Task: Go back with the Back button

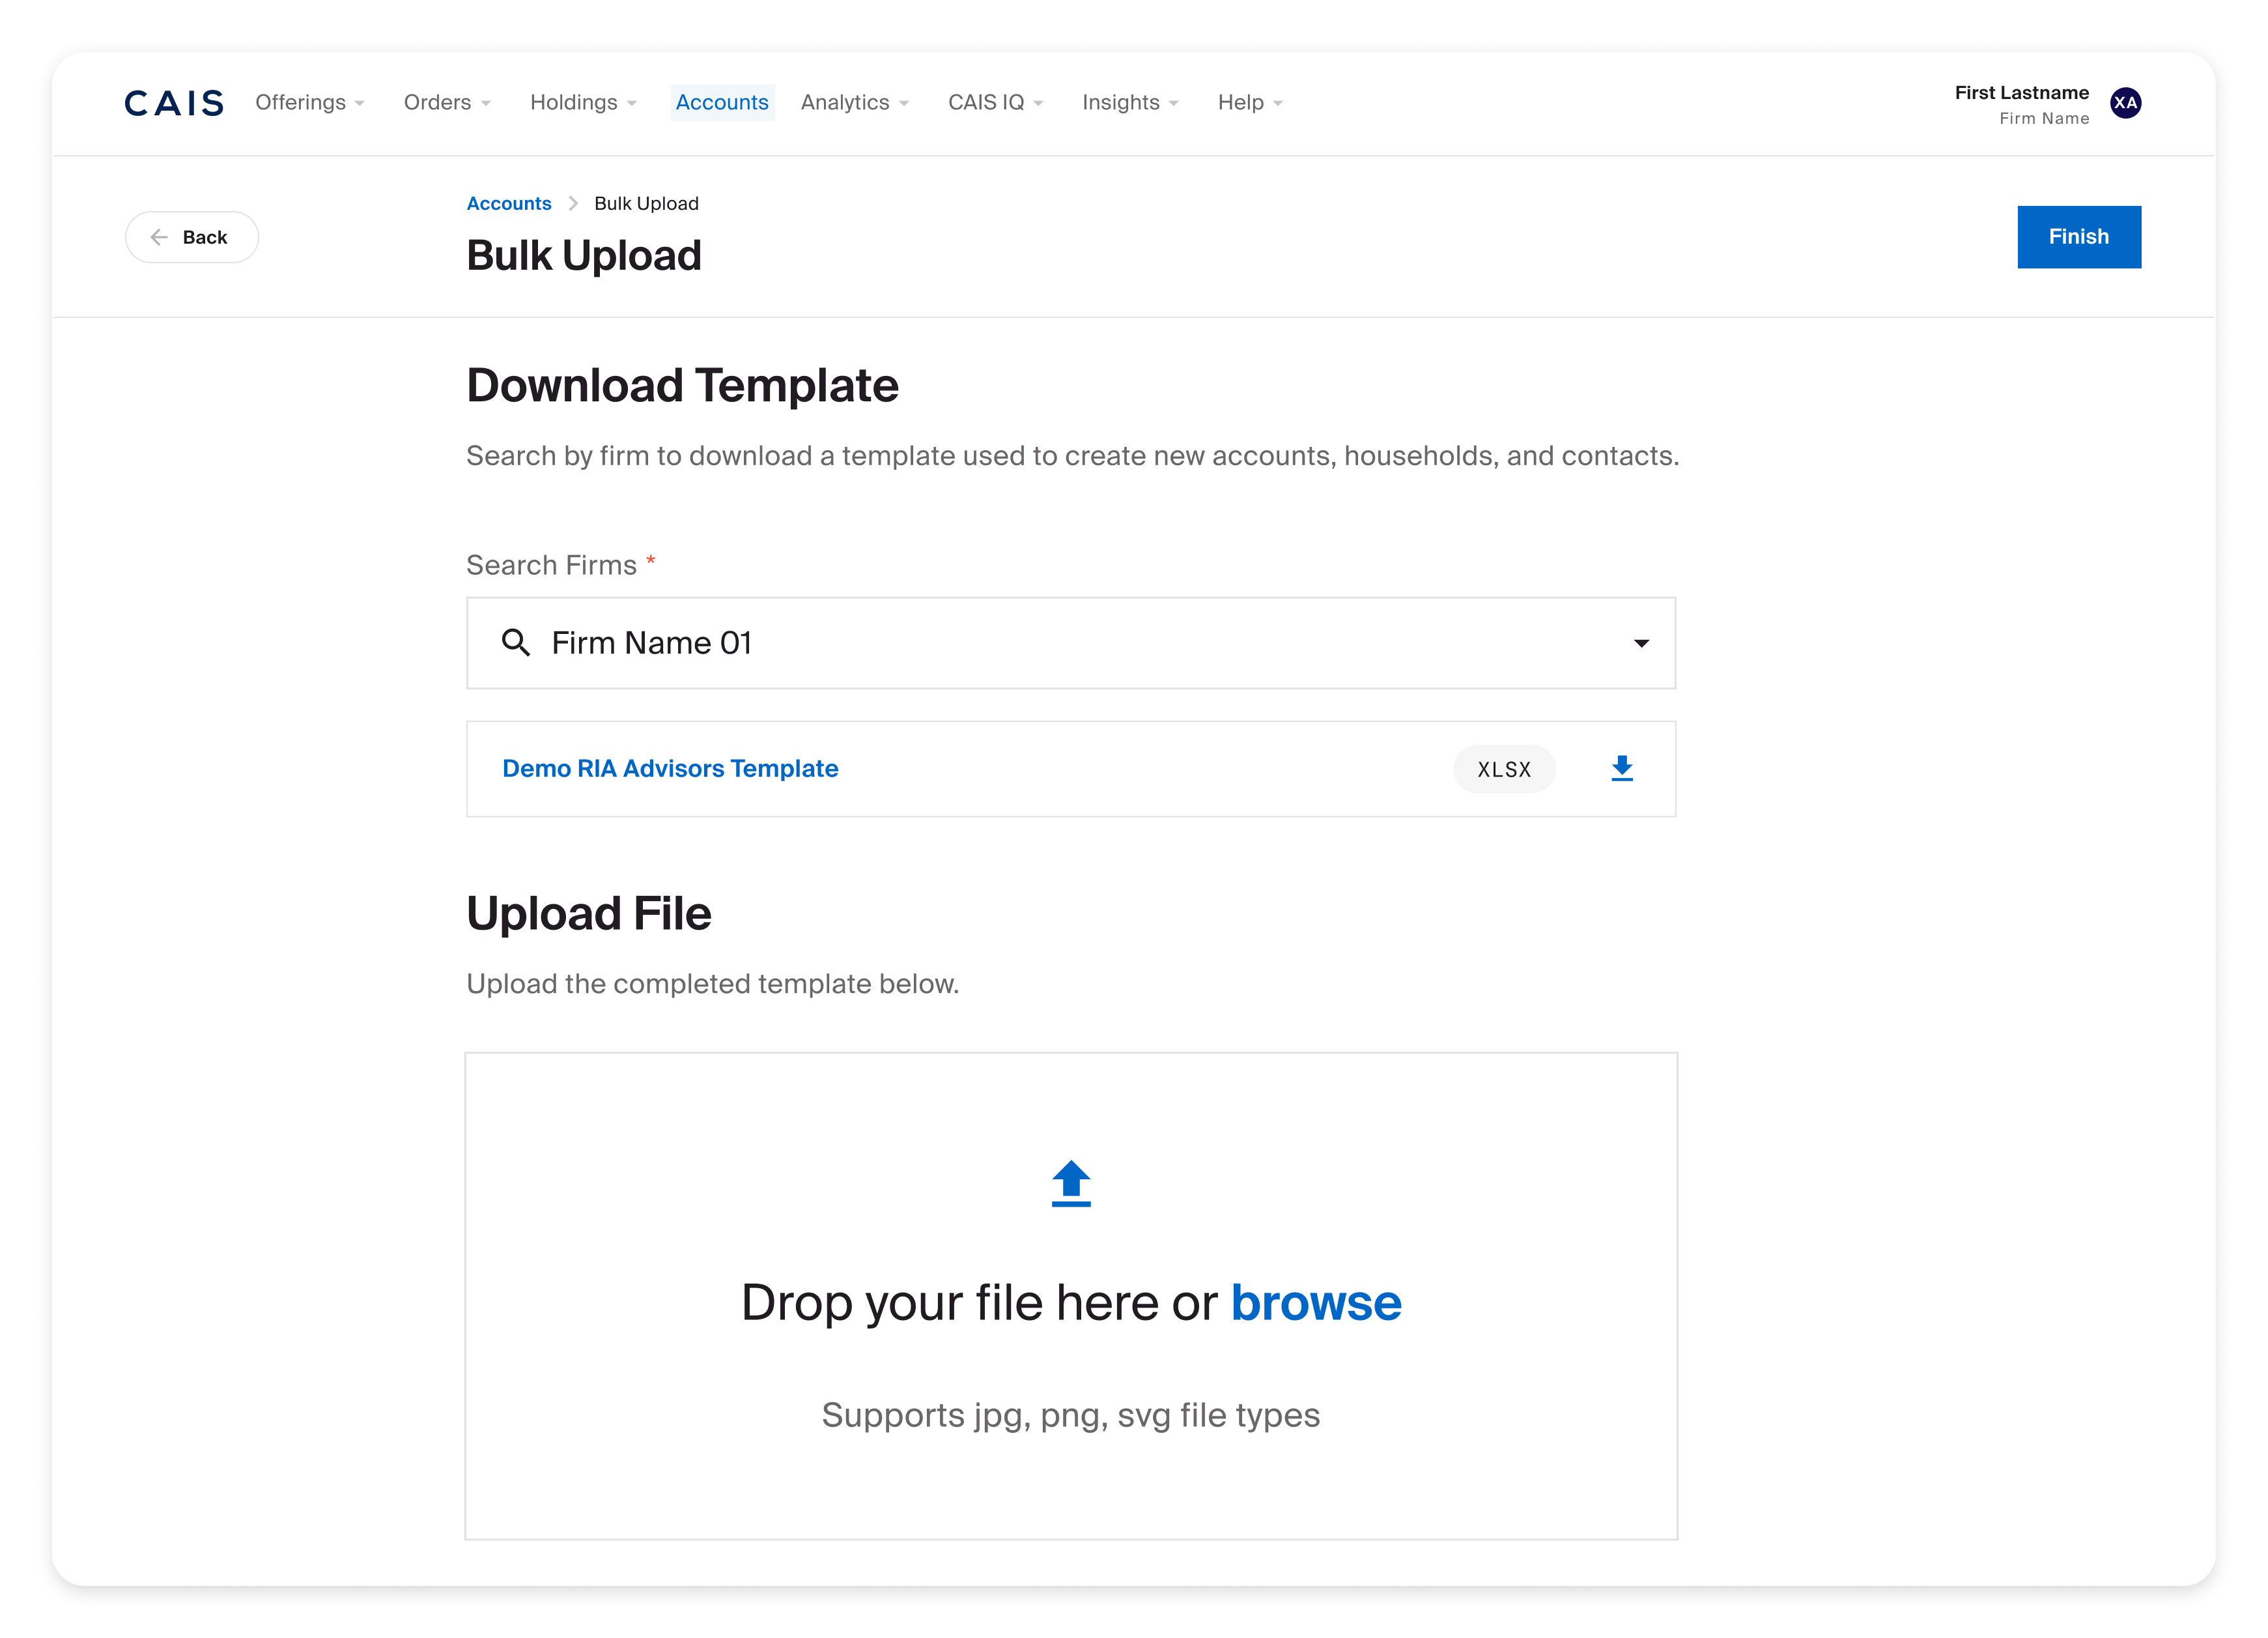Action: coord(191,237)
